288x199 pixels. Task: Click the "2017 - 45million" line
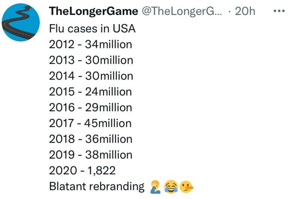pos(90,123)
